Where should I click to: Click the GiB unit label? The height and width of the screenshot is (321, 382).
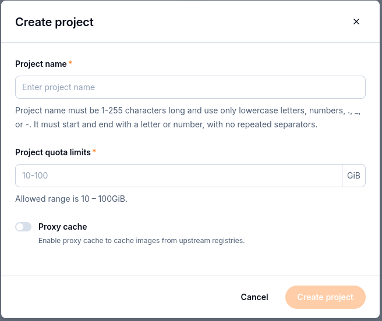click(x=353, y=176)
